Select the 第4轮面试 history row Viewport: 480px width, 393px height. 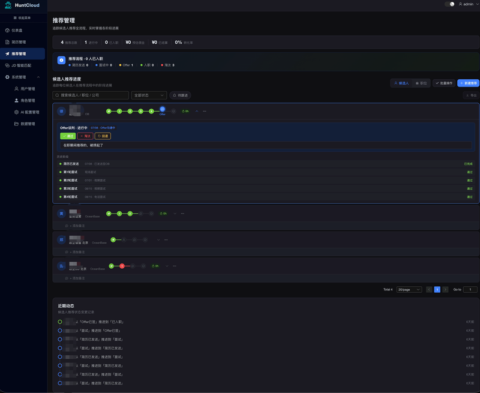[x=266, y=197]
